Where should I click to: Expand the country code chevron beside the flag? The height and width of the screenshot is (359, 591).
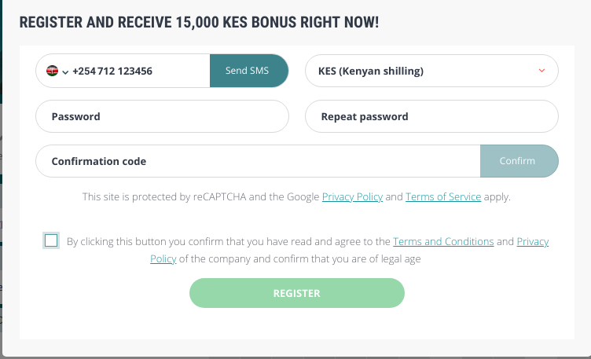pyautogui.click(x=64, y=71)
